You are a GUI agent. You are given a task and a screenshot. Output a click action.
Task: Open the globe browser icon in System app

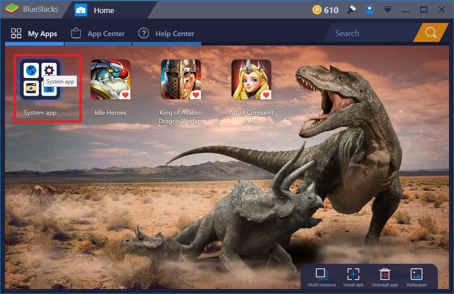(x=31, y=70)
